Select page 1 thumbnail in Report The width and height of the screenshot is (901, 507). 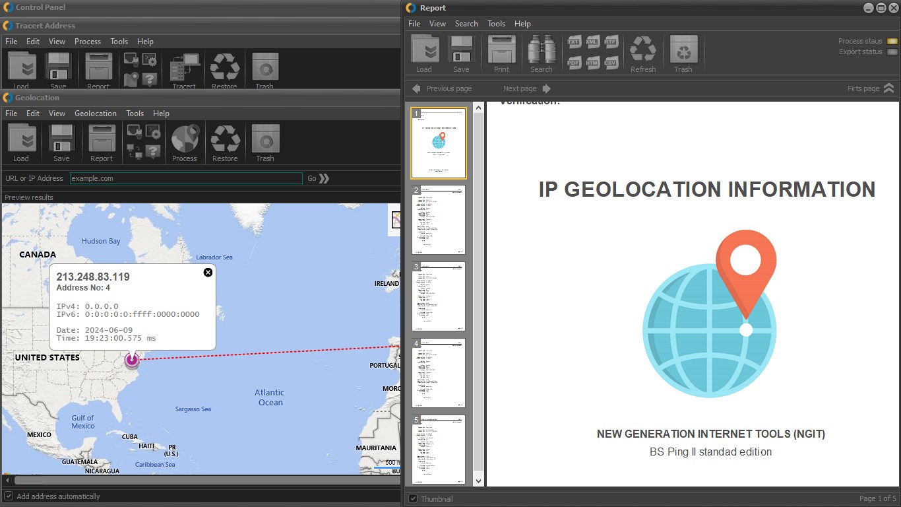439,143
